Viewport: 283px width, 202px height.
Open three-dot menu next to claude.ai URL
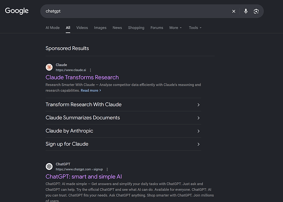(x=90, y=70)
